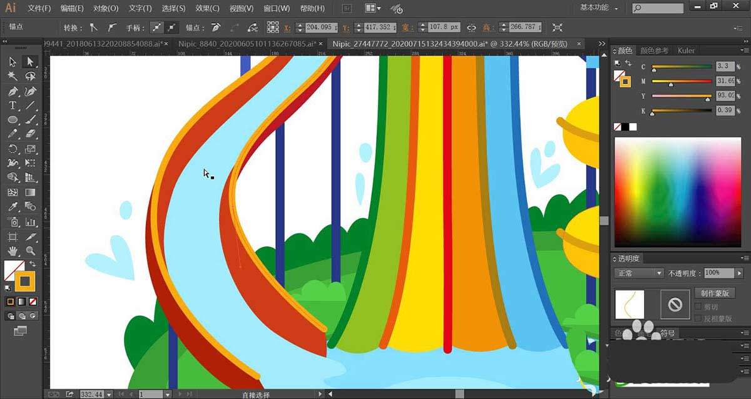Switch to the Kuler panel tab
This screenshot has height=399, width=751.
(x=687, y=51)
